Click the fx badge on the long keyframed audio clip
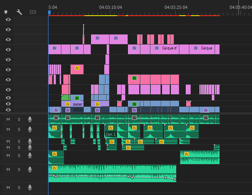The image size is (252, 195). [55, 168]
